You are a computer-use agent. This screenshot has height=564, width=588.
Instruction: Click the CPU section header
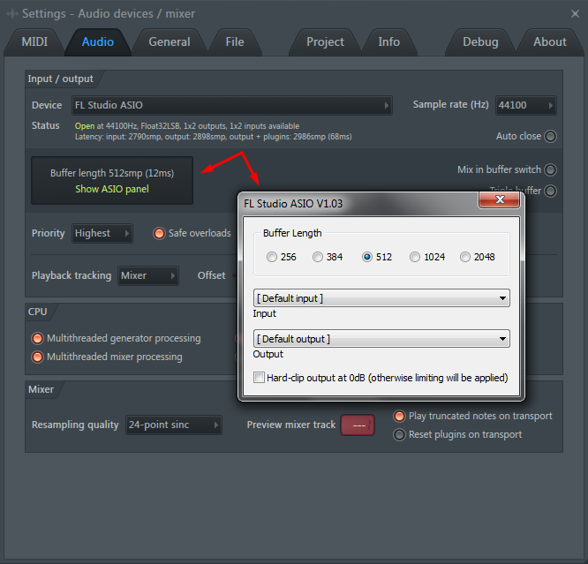[37, 312]
